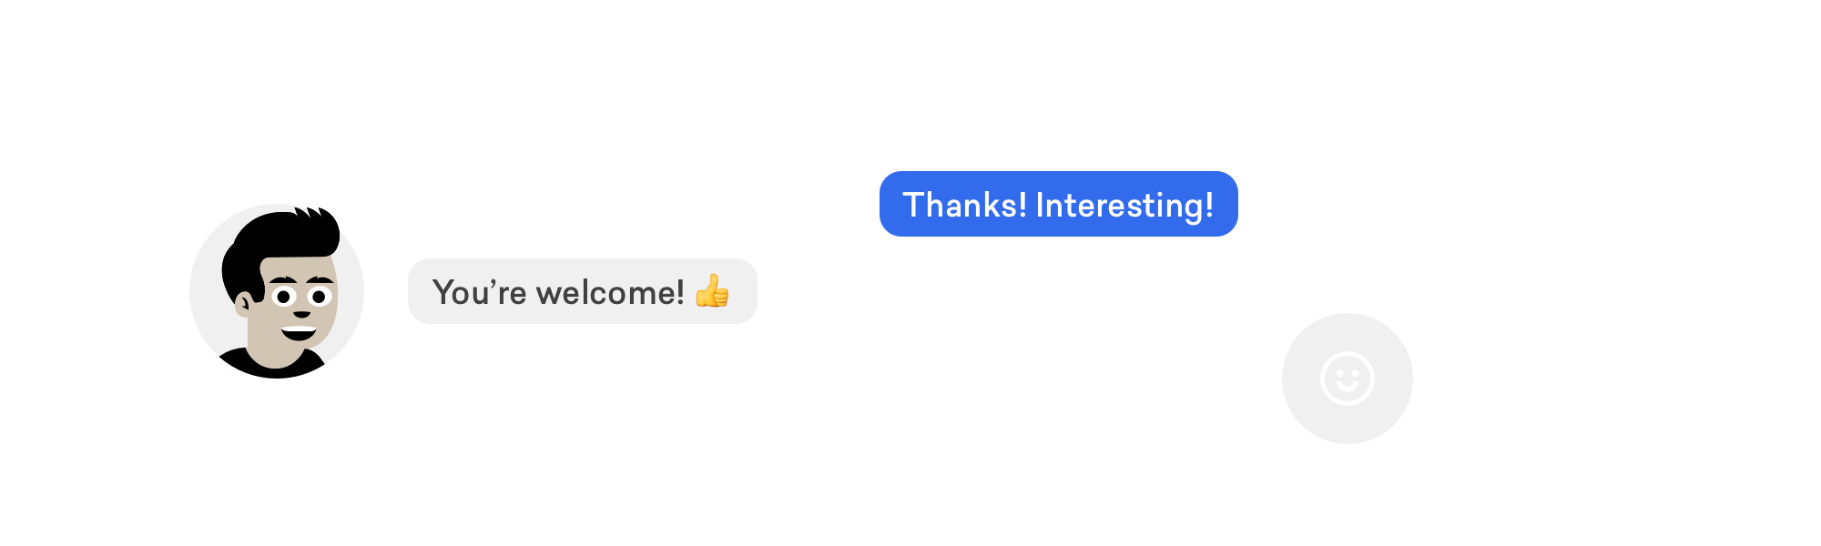The width and height of the screenshot is (1821, 546).
Task: Tap the smiley face inside gray circle
Action: coord(1348,379)
